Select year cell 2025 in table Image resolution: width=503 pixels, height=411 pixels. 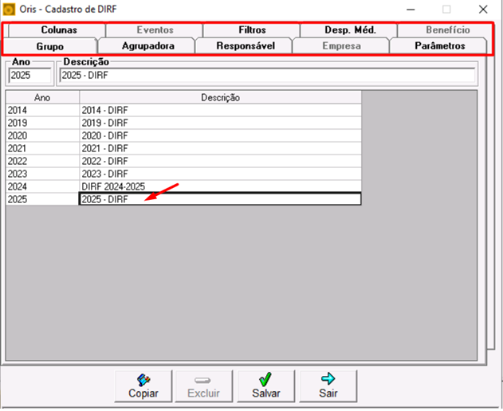click(42, 199)
